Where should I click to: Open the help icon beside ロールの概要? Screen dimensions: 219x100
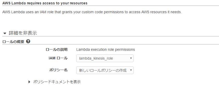(28, 41)
